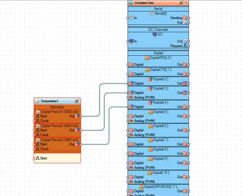The width and height of the screenshot is (242, 196).
Task: Click the Serial[0] Sending output pin icon
Action: coord(185,18)
